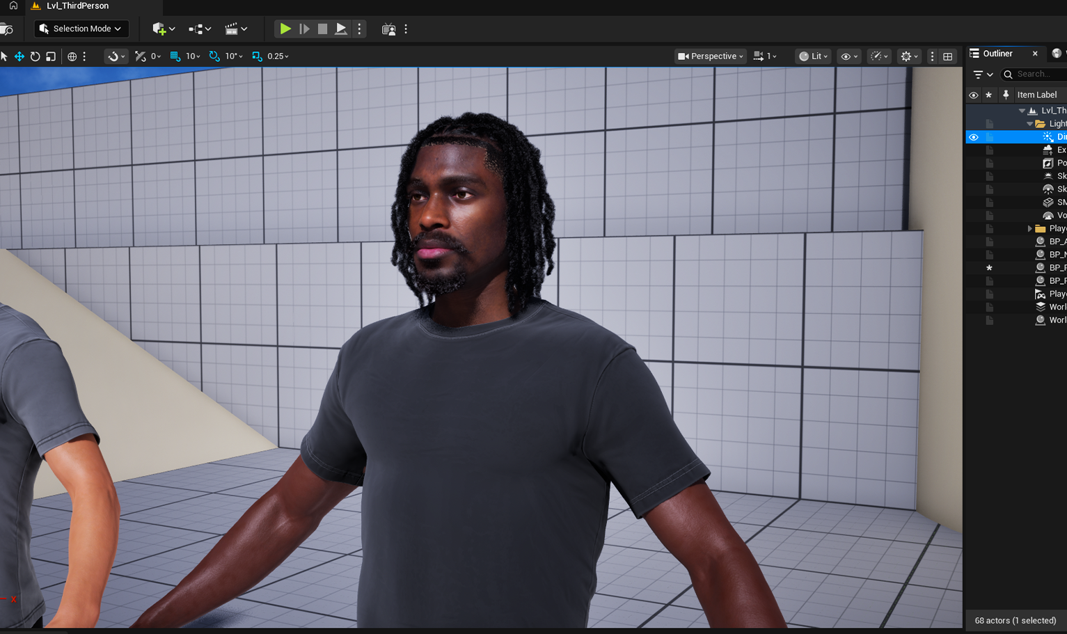Collapse the Lighting folder in the Outliner
Image resolution: width=1067 pixels, height=634 pixels.
tap(1029, 123)
